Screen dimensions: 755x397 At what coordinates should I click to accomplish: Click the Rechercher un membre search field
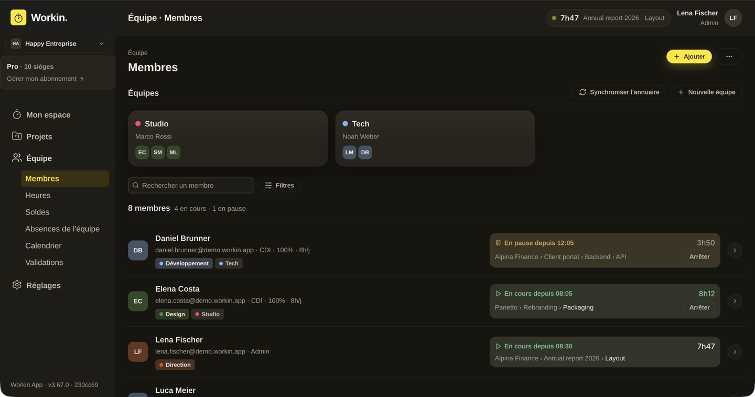[x=191, y=186]
